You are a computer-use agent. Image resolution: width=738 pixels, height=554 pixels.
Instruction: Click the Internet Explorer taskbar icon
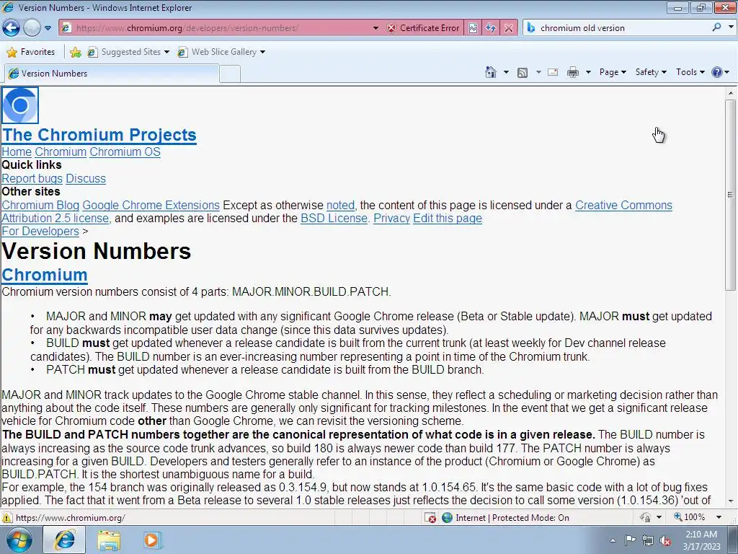coord(64,540)
